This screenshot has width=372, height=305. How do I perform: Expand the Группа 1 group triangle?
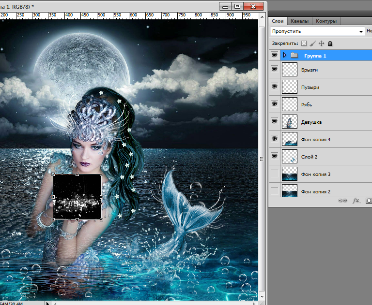285,56
